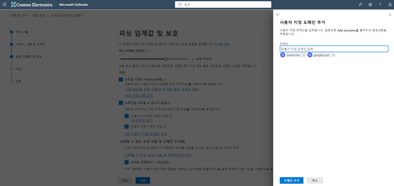Click the Contoso Electronics logo
394x186 pixels.
tap(32, 5)
